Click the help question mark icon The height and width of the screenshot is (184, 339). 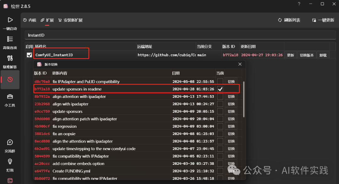(x=299, y=4)
